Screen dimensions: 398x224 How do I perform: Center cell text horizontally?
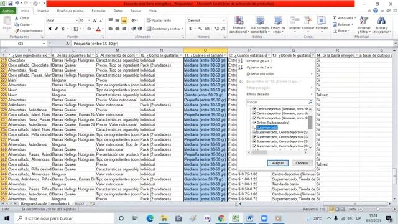[x=118, y=29]
